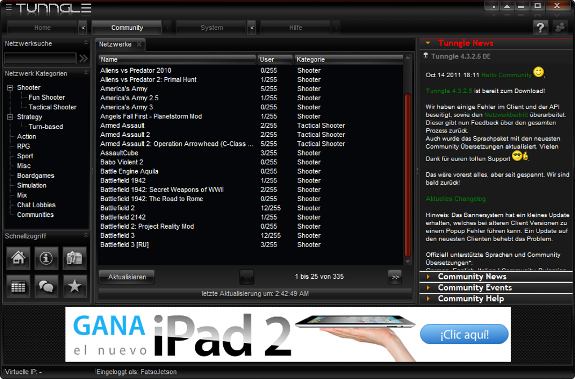The height and width of the screenshot is (379, 575).
Task: Open the chat bubbles icon in Schnellzugriff
Action: [x=46, y=286]
